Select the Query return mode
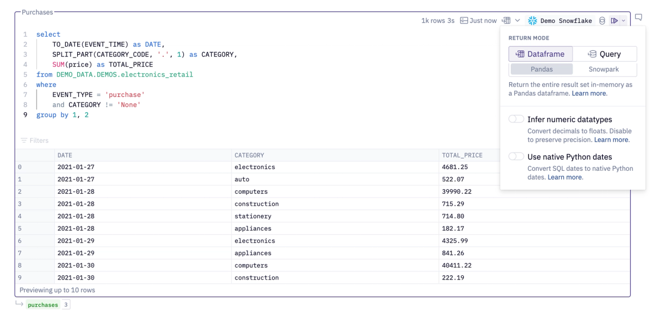Screen dimensions: 657x313 click(x=604, y=54)
